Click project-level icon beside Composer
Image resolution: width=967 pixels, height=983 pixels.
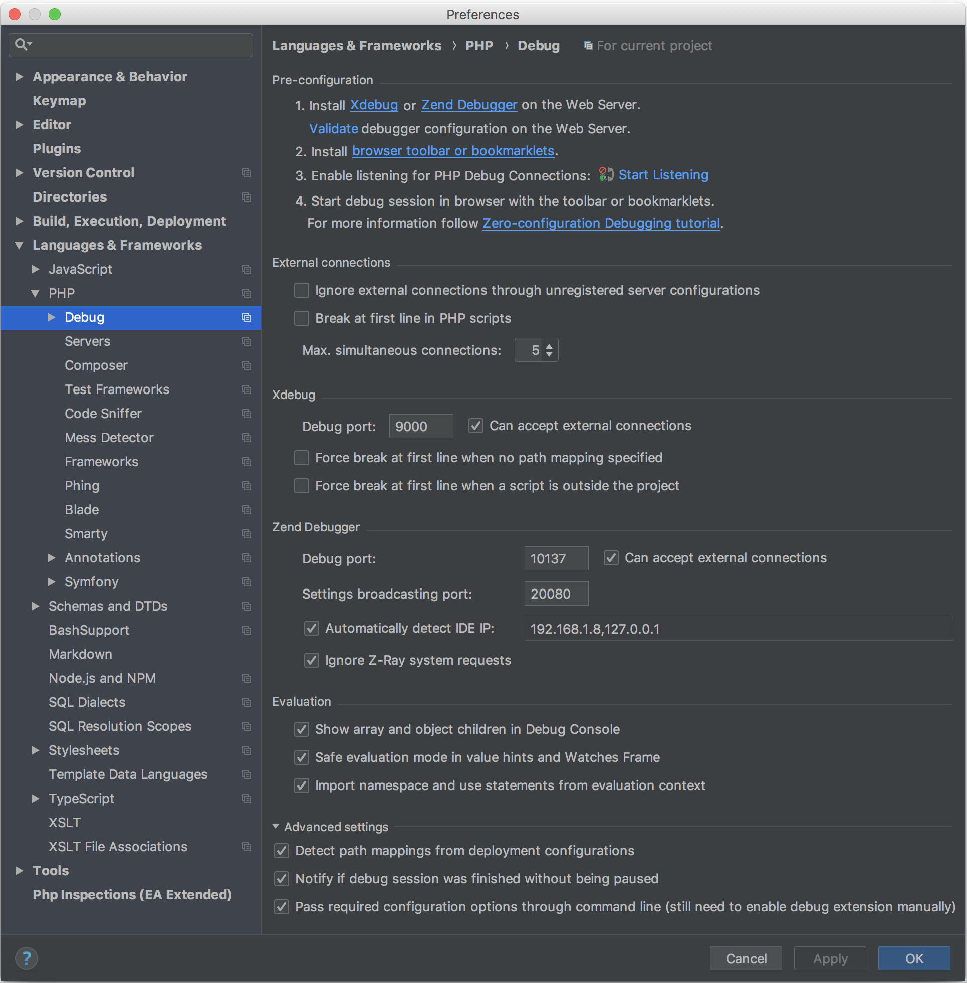[247, 366]
